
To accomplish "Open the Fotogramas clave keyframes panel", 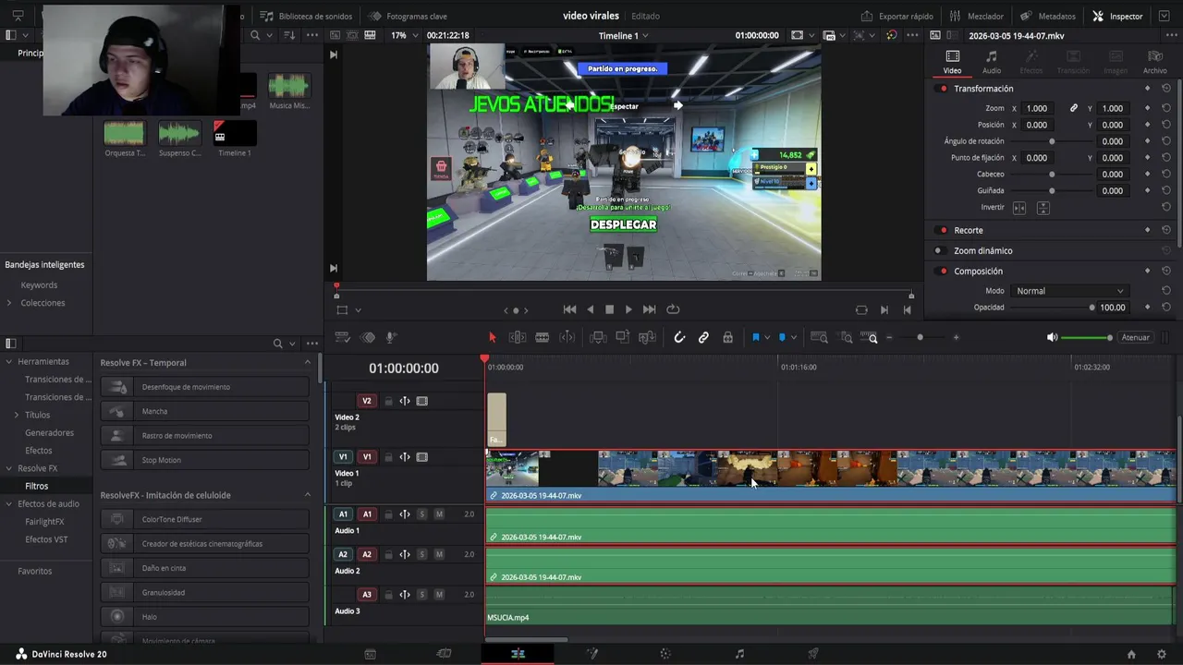I will 408,16.
